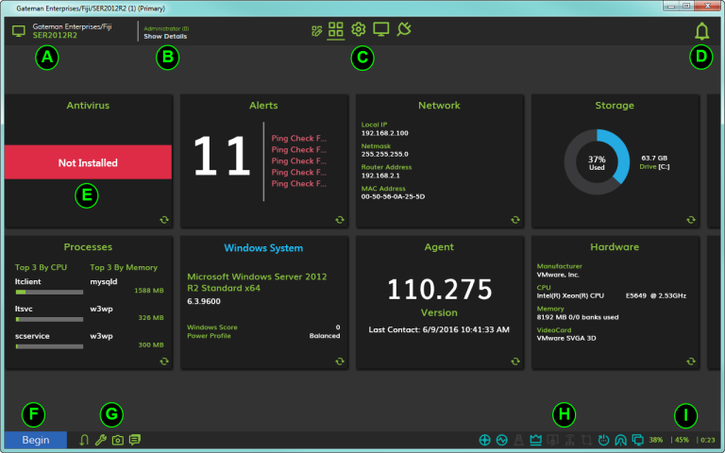725x453 pixels.
Task: Refresh the Processes tile
Action: 164,361
